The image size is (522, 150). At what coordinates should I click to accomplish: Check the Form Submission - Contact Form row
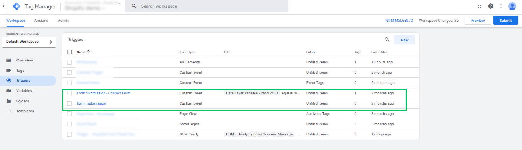[69, 93]
